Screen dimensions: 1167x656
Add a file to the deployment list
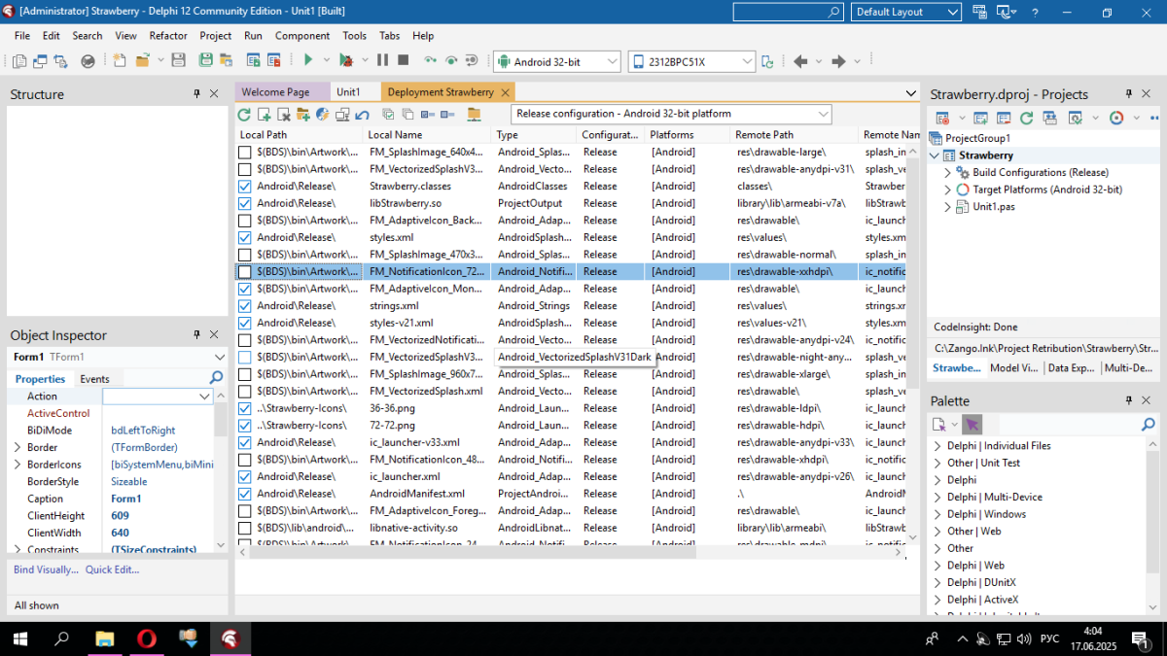point(264,115)
